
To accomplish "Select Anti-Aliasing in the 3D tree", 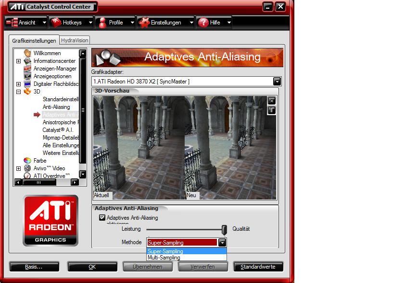I will point(56,107).
